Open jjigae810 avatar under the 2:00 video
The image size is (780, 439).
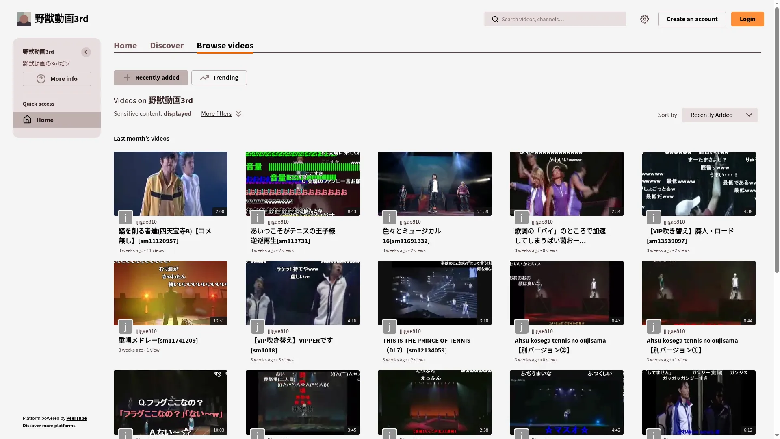click(126, 217)
